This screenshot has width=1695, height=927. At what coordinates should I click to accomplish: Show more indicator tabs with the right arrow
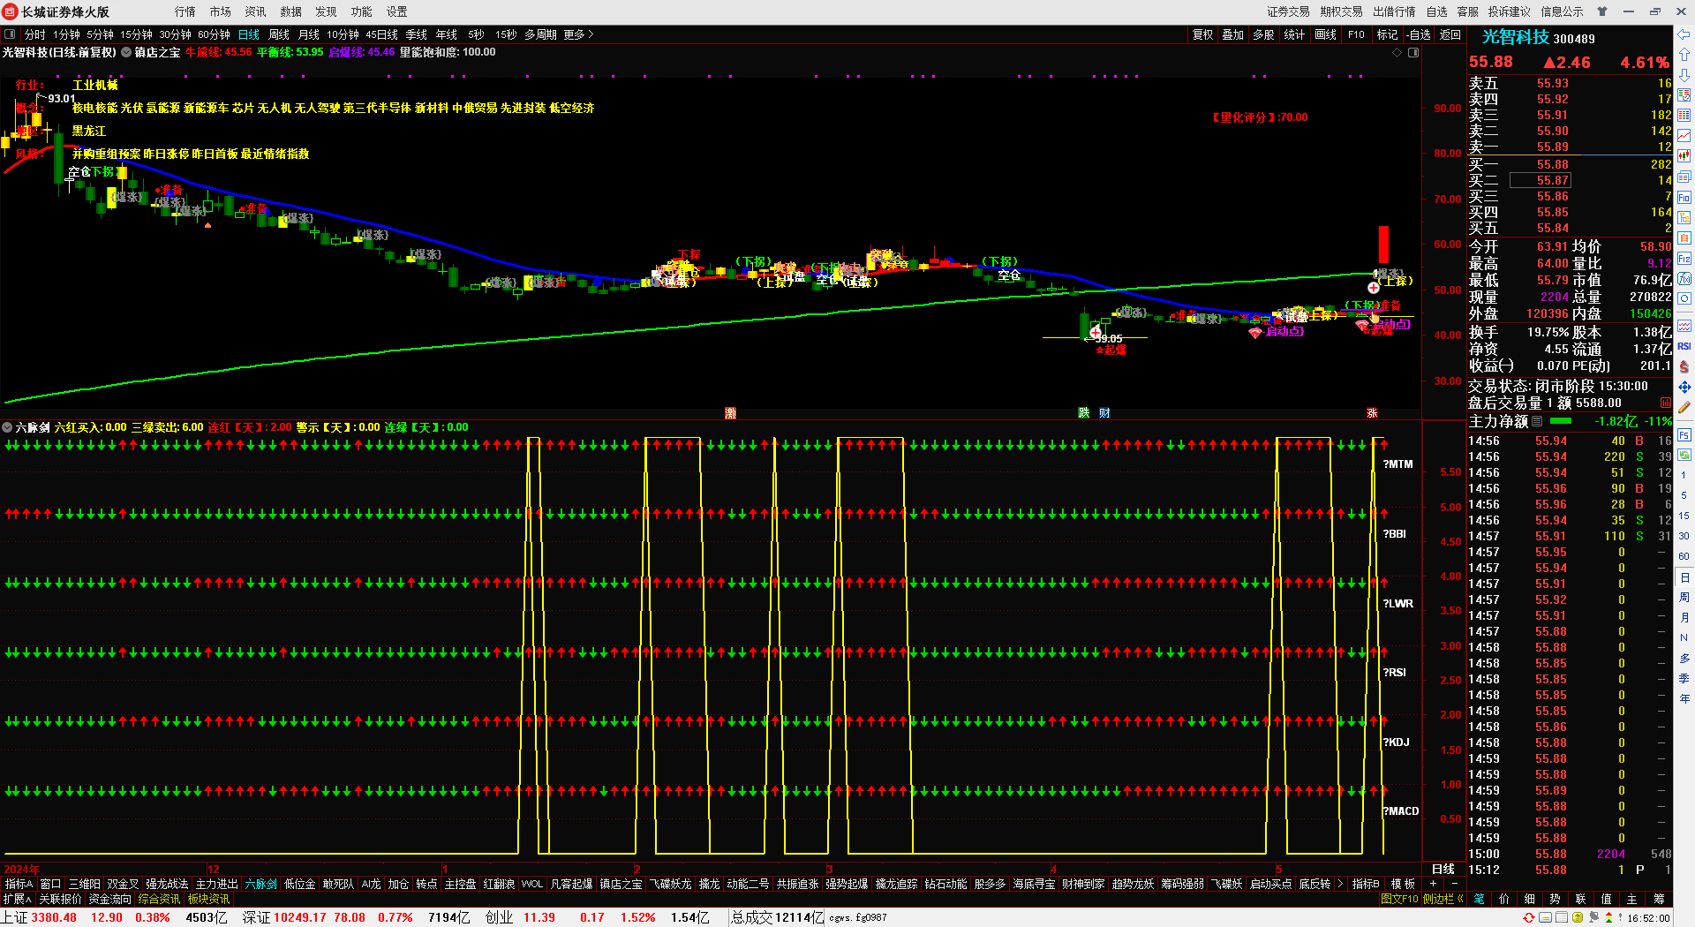[1340, 884]
